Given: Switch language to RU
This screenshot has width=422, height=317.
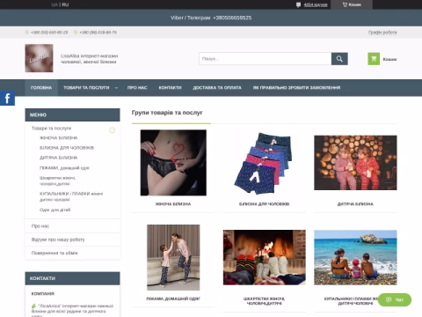Looking at the screenshot, I should [x=65, y=4].
